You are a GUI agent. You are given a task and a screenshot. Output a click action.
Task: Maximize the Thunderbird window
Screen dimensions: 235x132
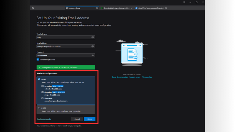click(x=197, y=2)
